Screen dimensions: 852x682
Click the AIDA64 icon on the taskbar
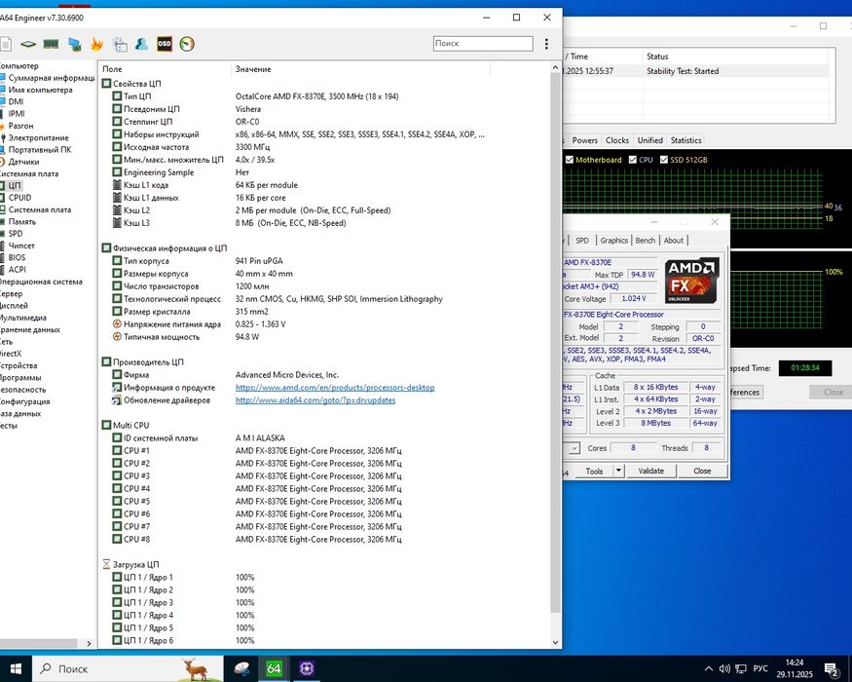coord(274,668)
